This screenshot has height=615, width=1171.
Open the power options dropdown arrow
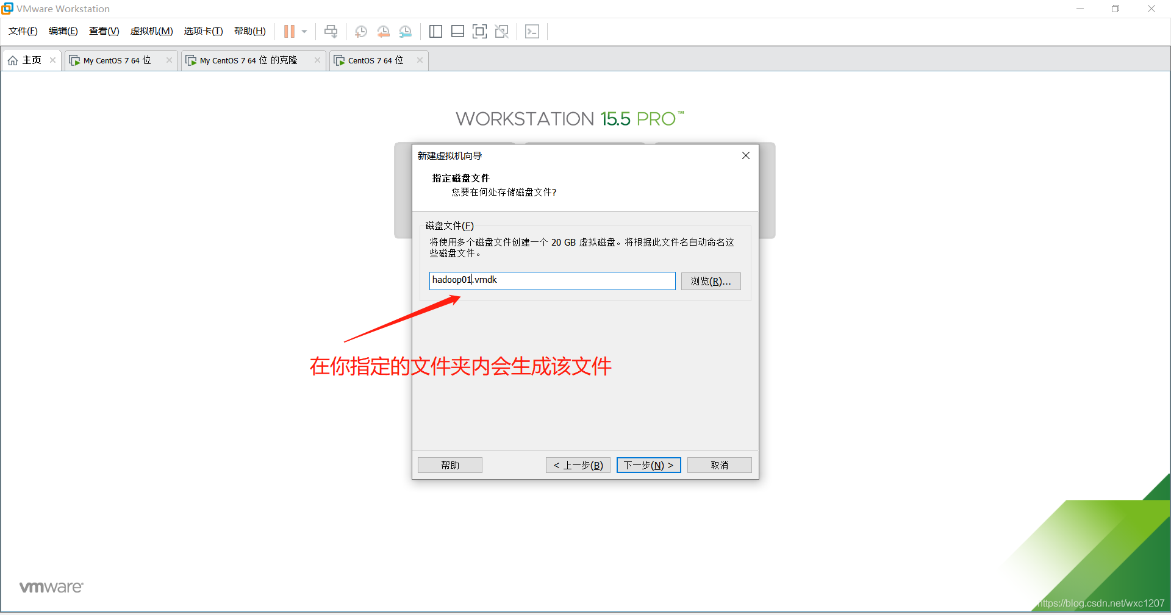coord(304,31)
